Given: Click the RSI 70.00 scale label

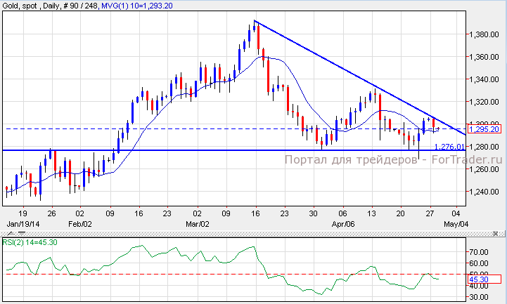Looking at the screenshot, I should pyautogui.click(x=480, y=251).
